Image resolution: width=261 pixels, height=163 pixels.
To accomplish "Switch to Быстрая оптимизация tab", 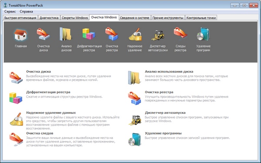I will (20, 18).
